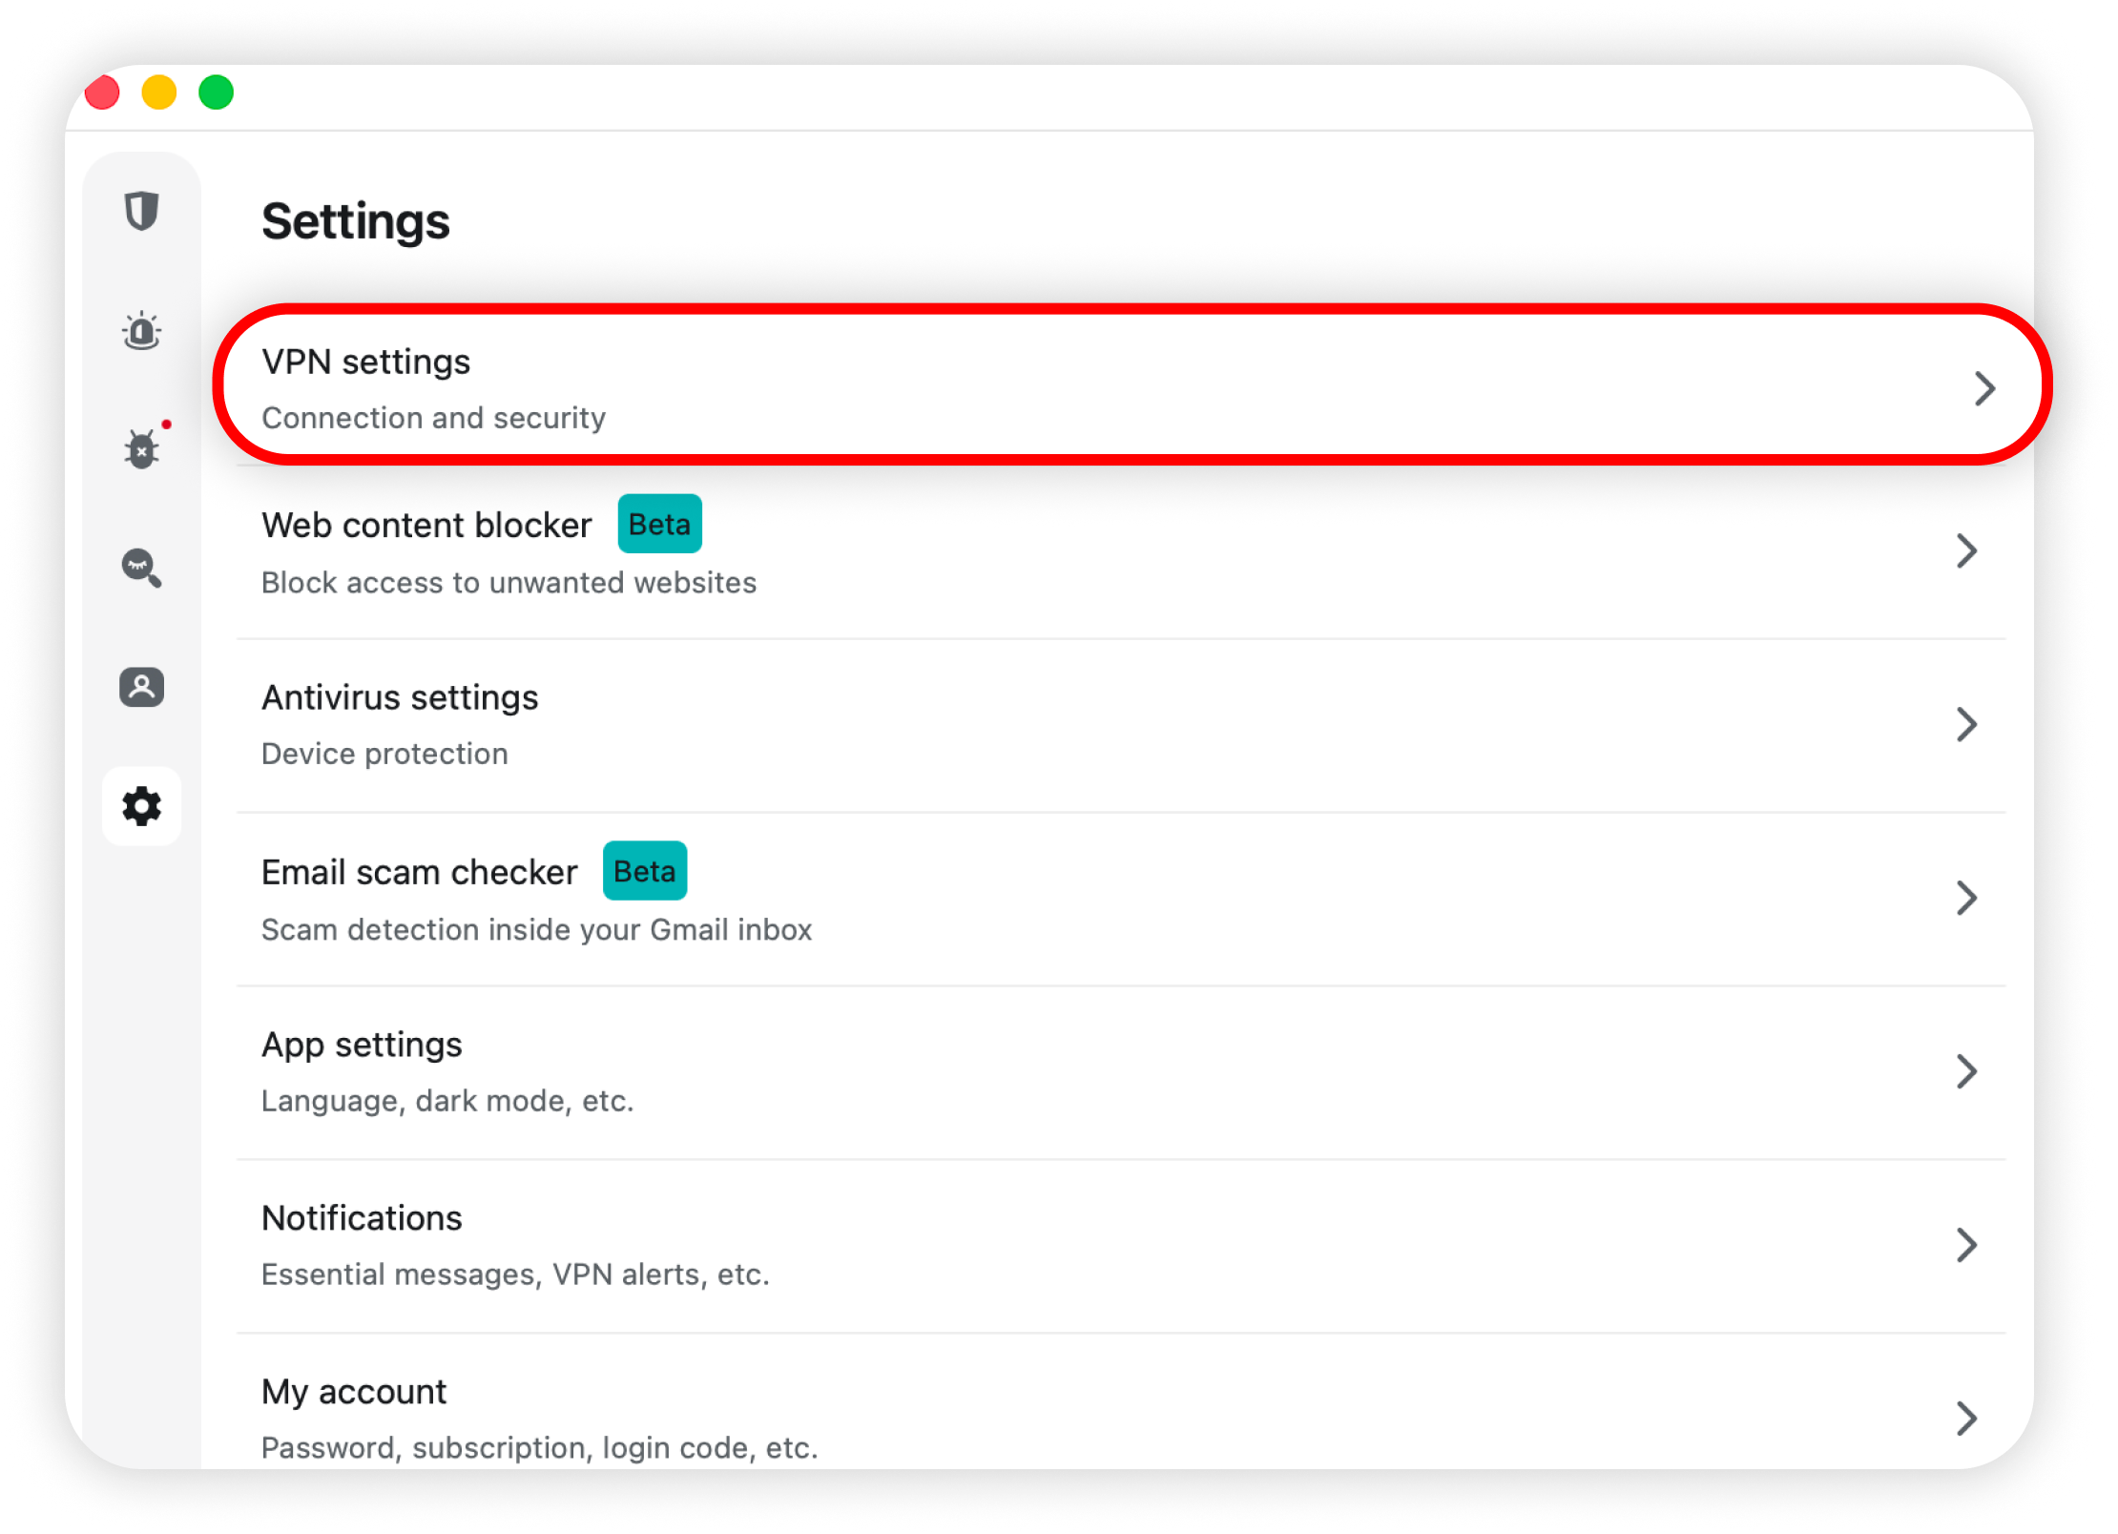The width and height of the screenshot is (2118, 1534).
Task: Open Web content blocker title
Action: point(426,526)
